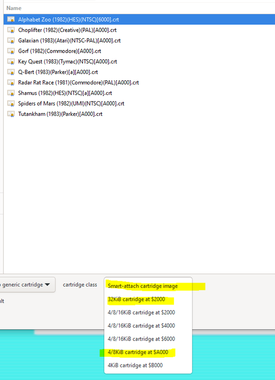Image resolution: width=275 pixels, height=380 pixels.
Task: Select 4KiB cartridge at $B000
Action: 135,365
